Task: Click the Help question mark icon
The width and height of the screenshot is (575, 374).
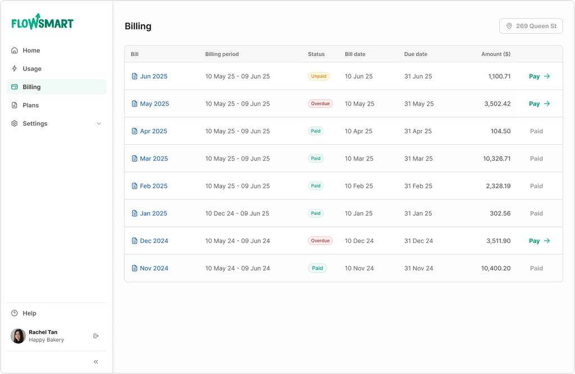Action: [15, 313]
